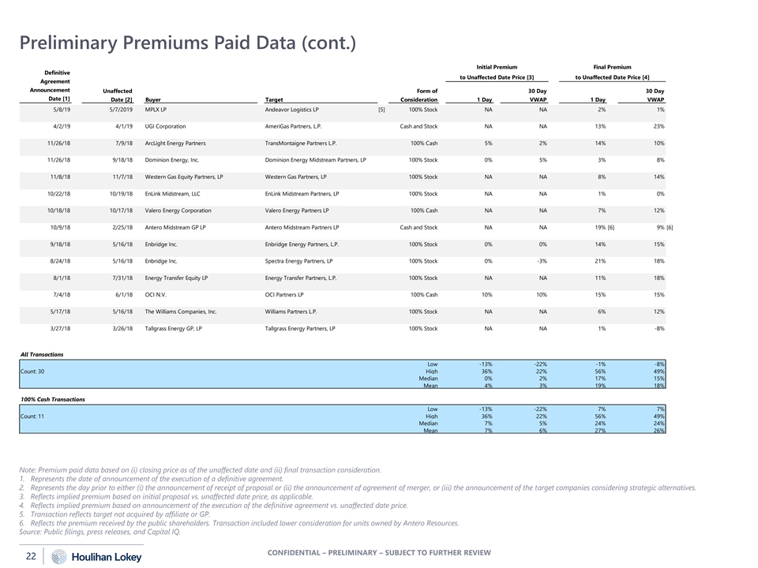Click 'Count: 11' in cash transactions box
758x568 pixels.
tap(32, 417)
